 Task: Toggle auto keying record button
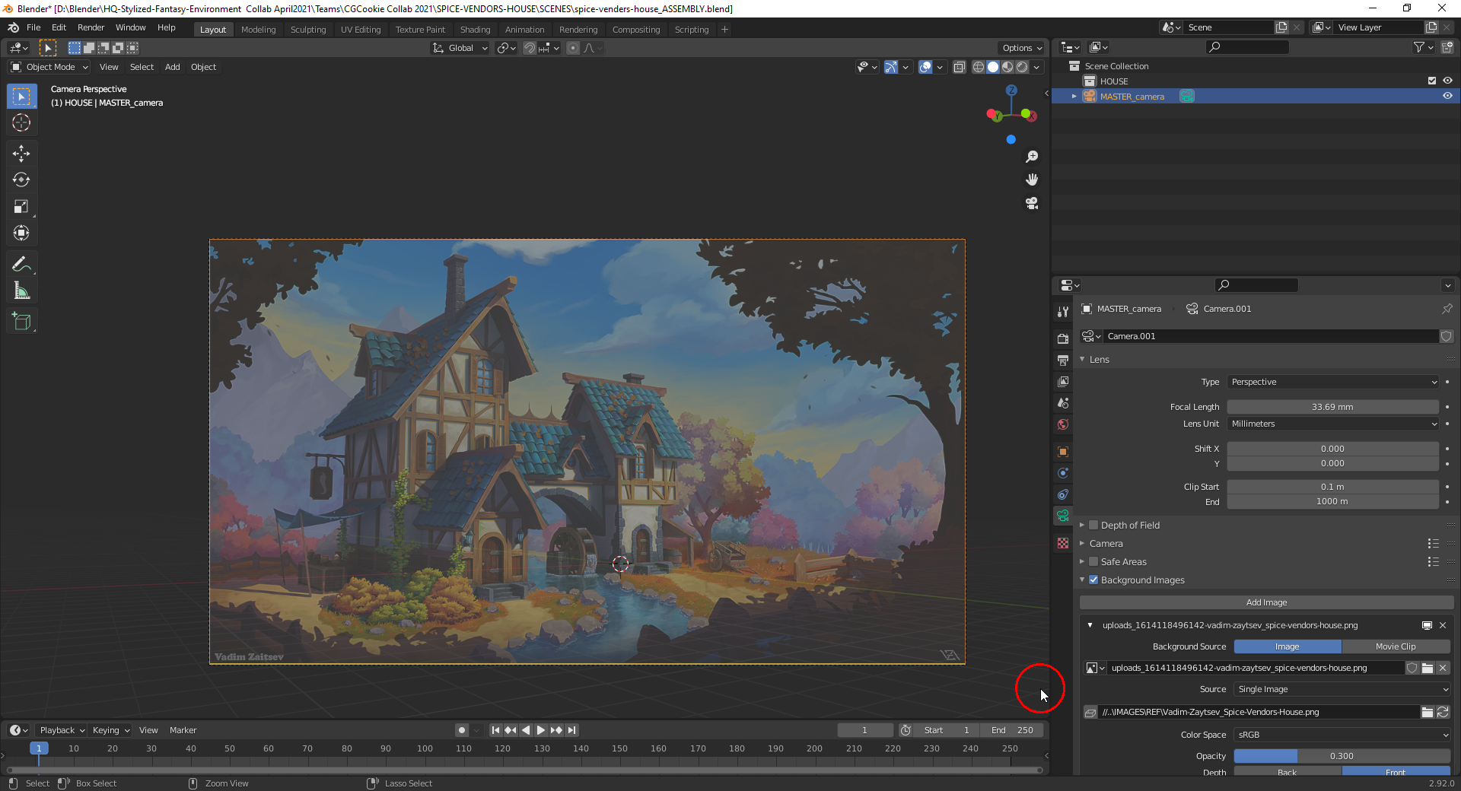coord(462,731)
